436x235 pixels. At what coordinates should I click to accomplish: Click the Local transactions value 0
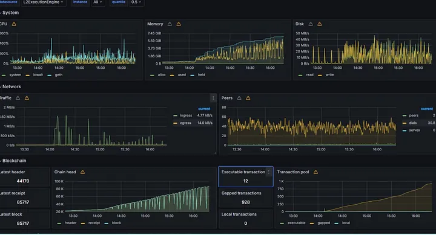point(245,224)
